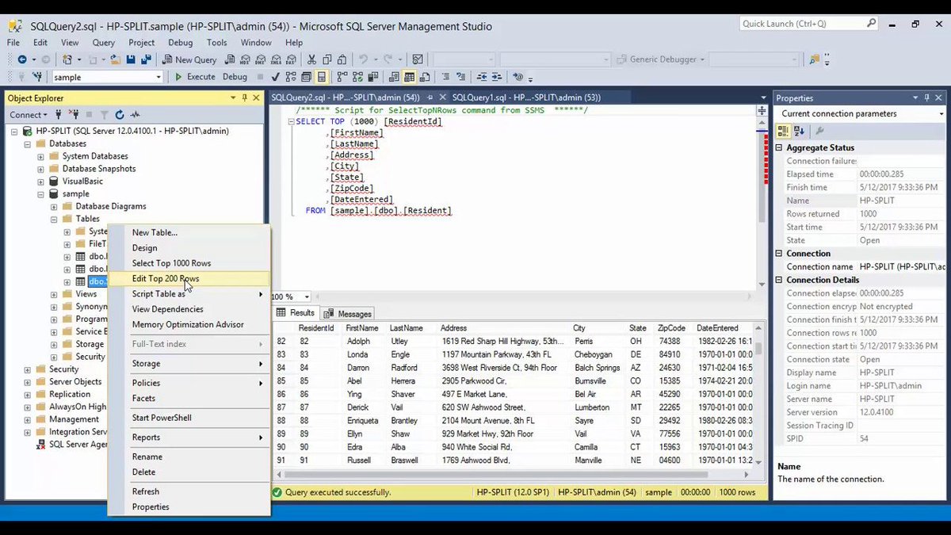Click the Debug button next to Execute

click(x=234, y=76)
